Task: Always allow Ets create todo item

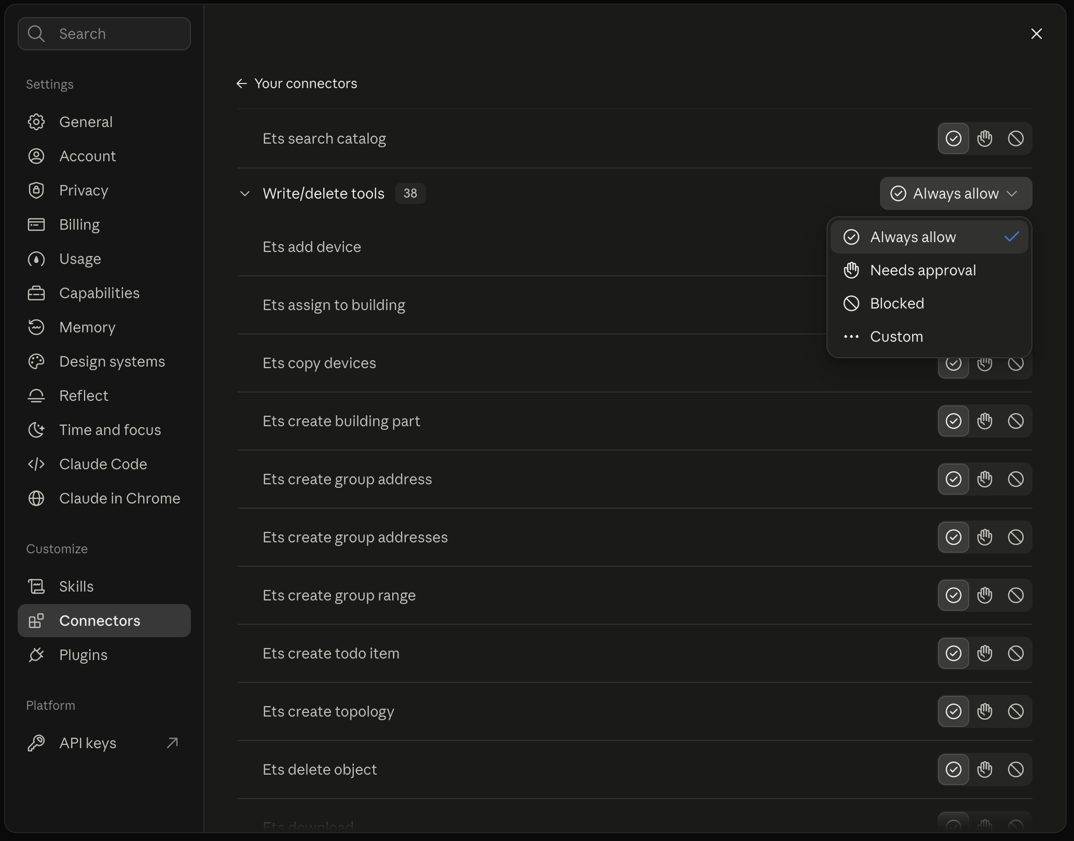Action: (x=953, y=653)
